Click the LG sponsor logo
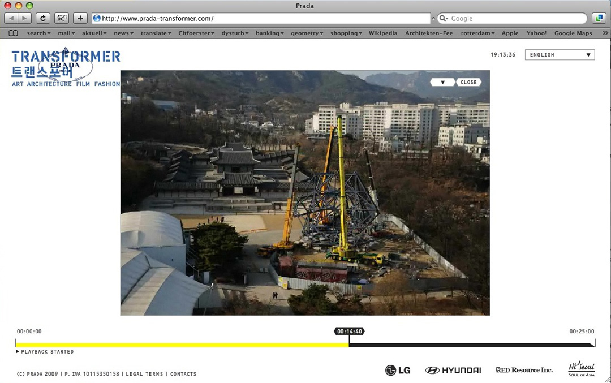 (x=398, y=370)
